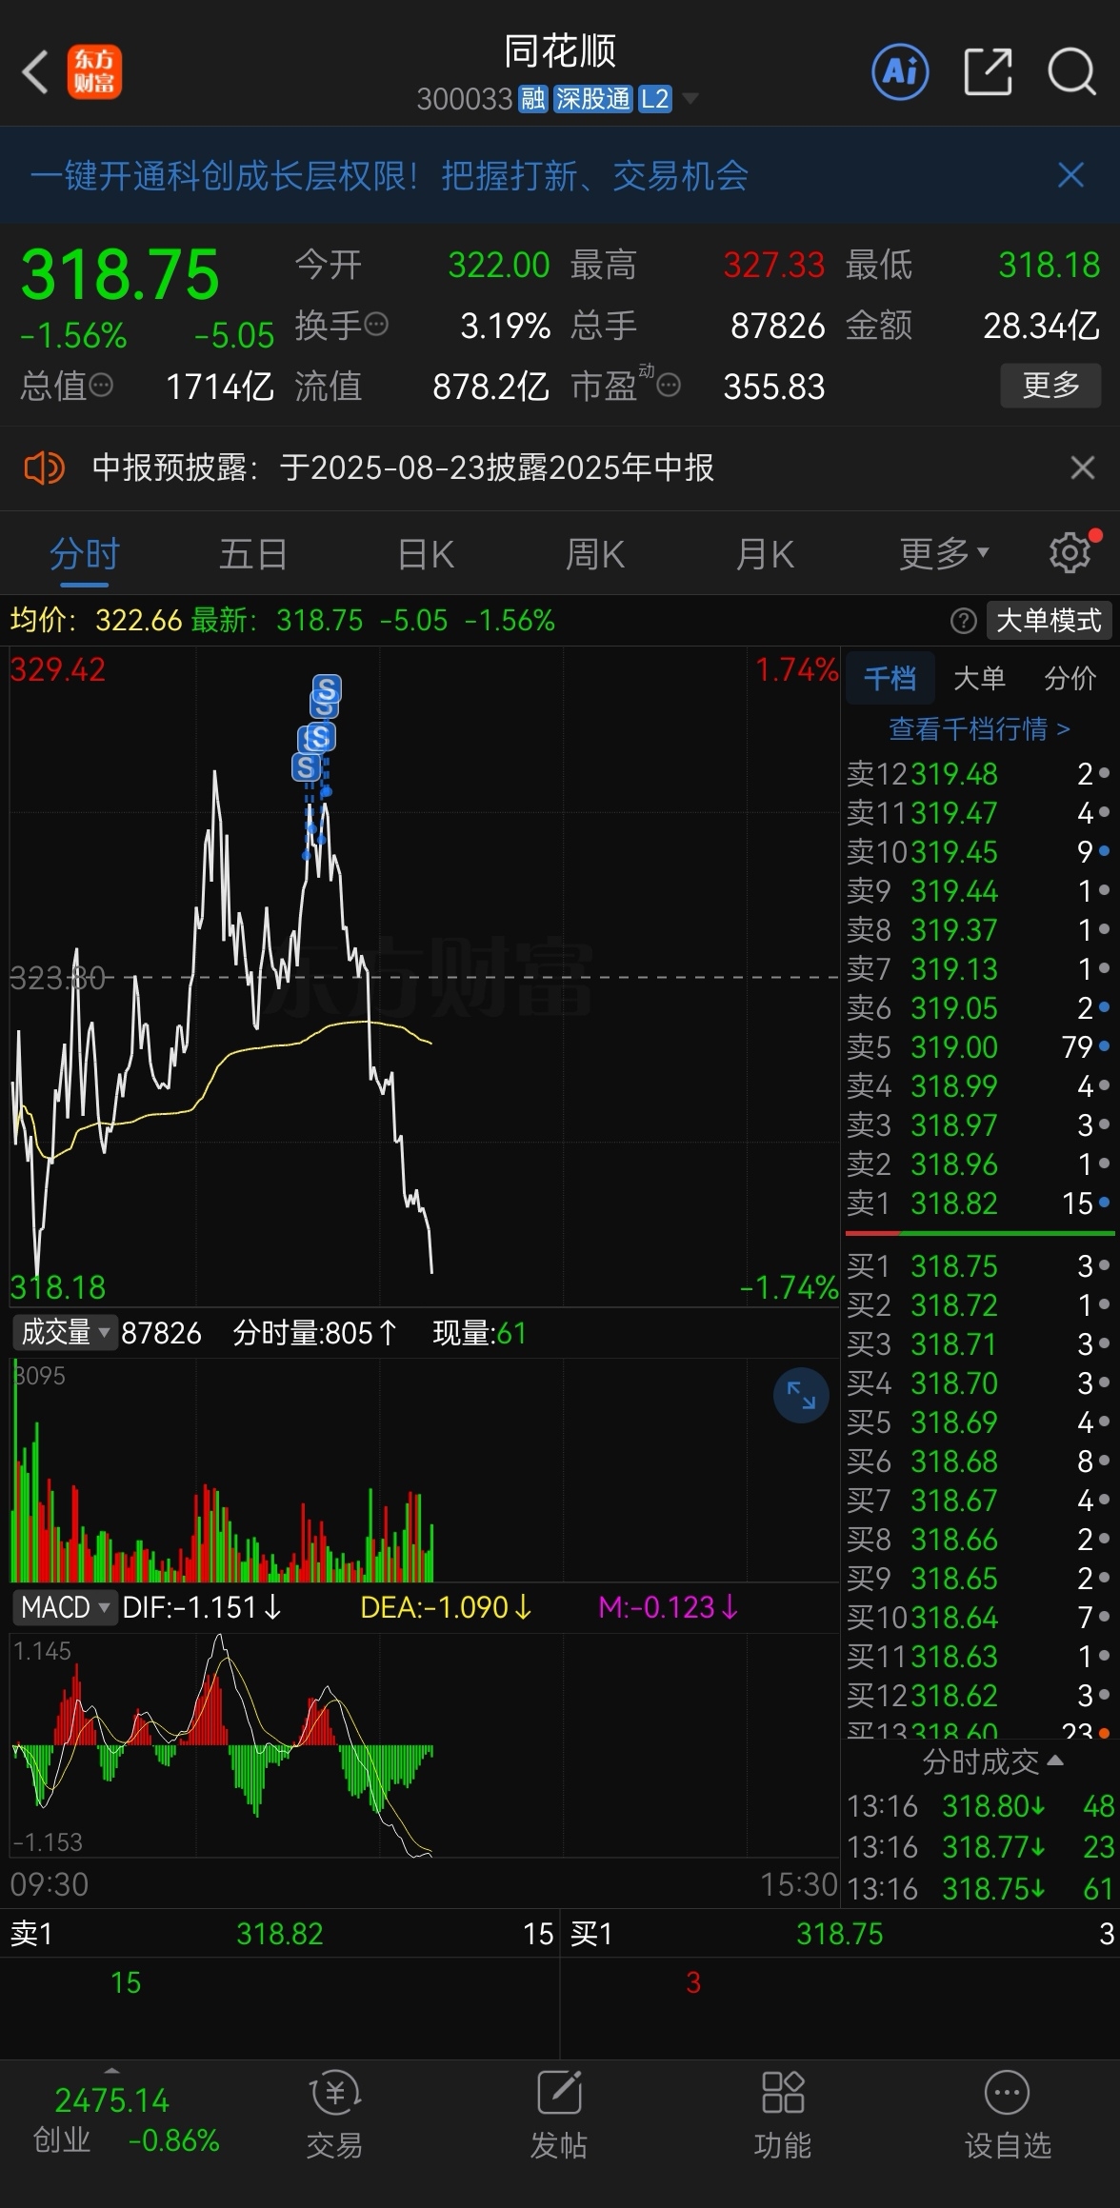Image resolution: width=1120 pixels, height=2208 pixels.
Task: Select the 买10 318.64 row
Action: click(979, 1618)
